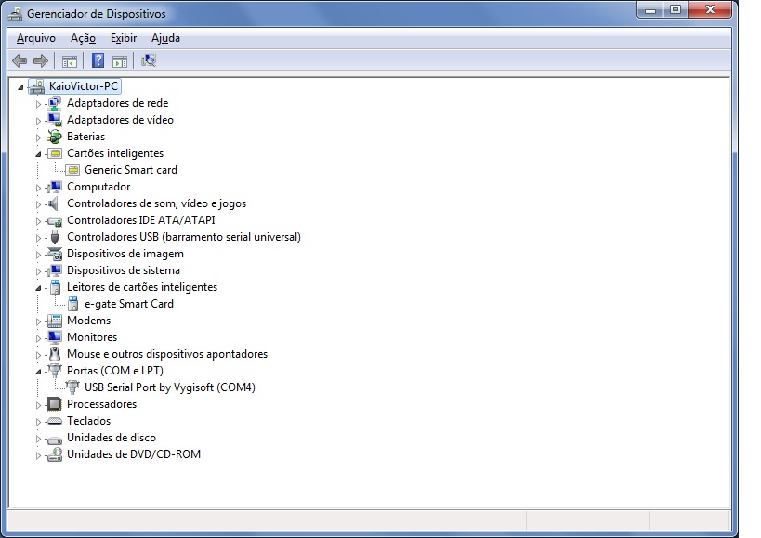Image resolution: width=761 pixels, height=538 pixels.
Task: Select the Teclados label
Action: [89, 421]
